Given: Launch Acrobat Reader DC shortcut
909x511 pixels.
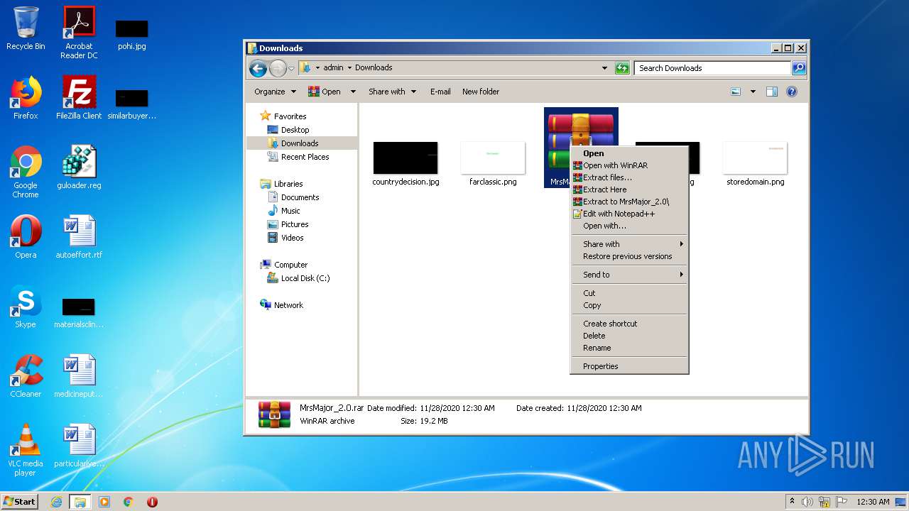Looking at the screenshot, I should pyautogui.click(x=79, y=33).
